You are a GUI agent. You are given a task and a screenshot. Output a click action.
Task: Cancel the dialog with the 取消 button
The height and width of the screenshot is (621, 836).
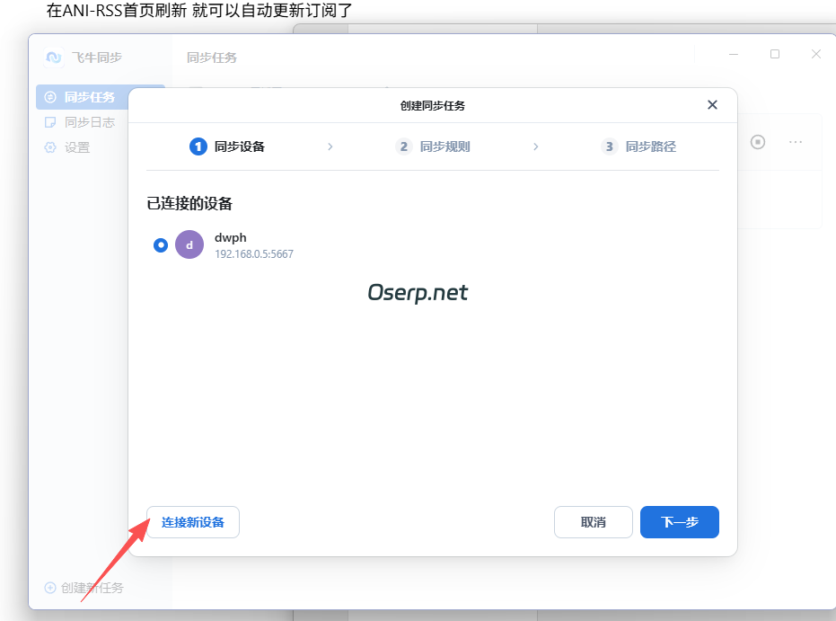click(x=593, y=522)
